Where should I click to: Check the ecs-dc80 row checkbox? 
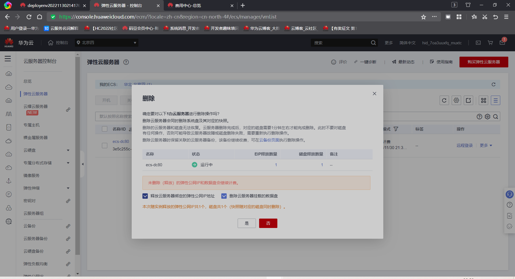(x=105, y=146)
